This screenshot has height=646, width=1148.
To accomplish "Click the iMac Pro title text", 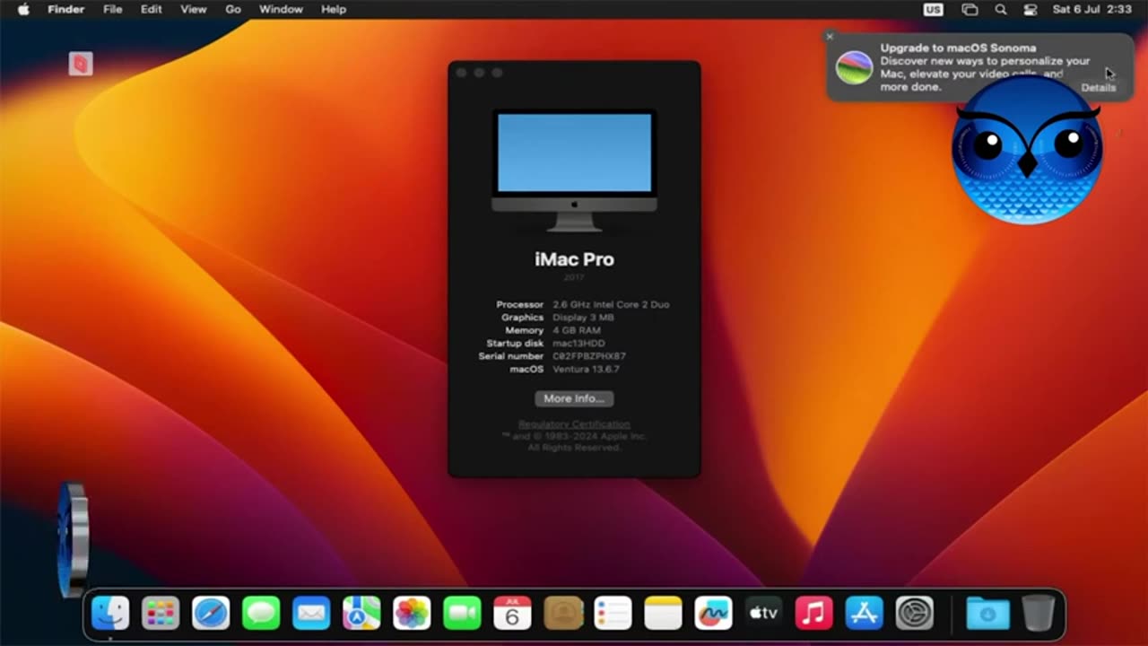I will coord(574,259).
